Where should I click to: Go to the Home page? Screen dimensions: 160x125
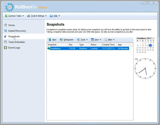[x=11, y=25]
